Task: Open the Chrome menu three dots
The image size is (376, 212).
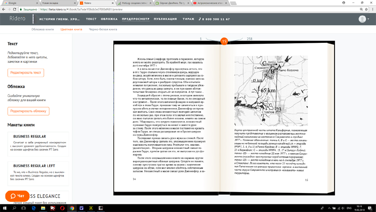Action: [372, 9]
